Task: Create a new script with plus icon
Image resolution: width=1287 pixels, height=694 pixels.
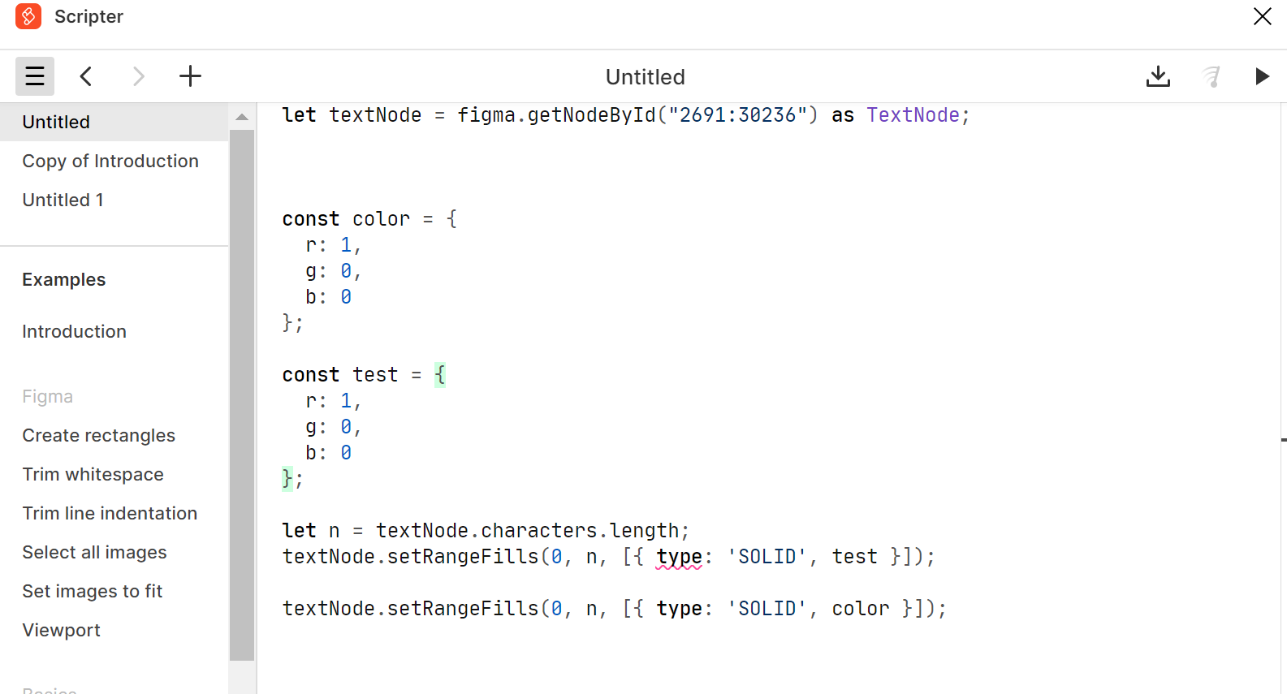Action: (190, 76)
